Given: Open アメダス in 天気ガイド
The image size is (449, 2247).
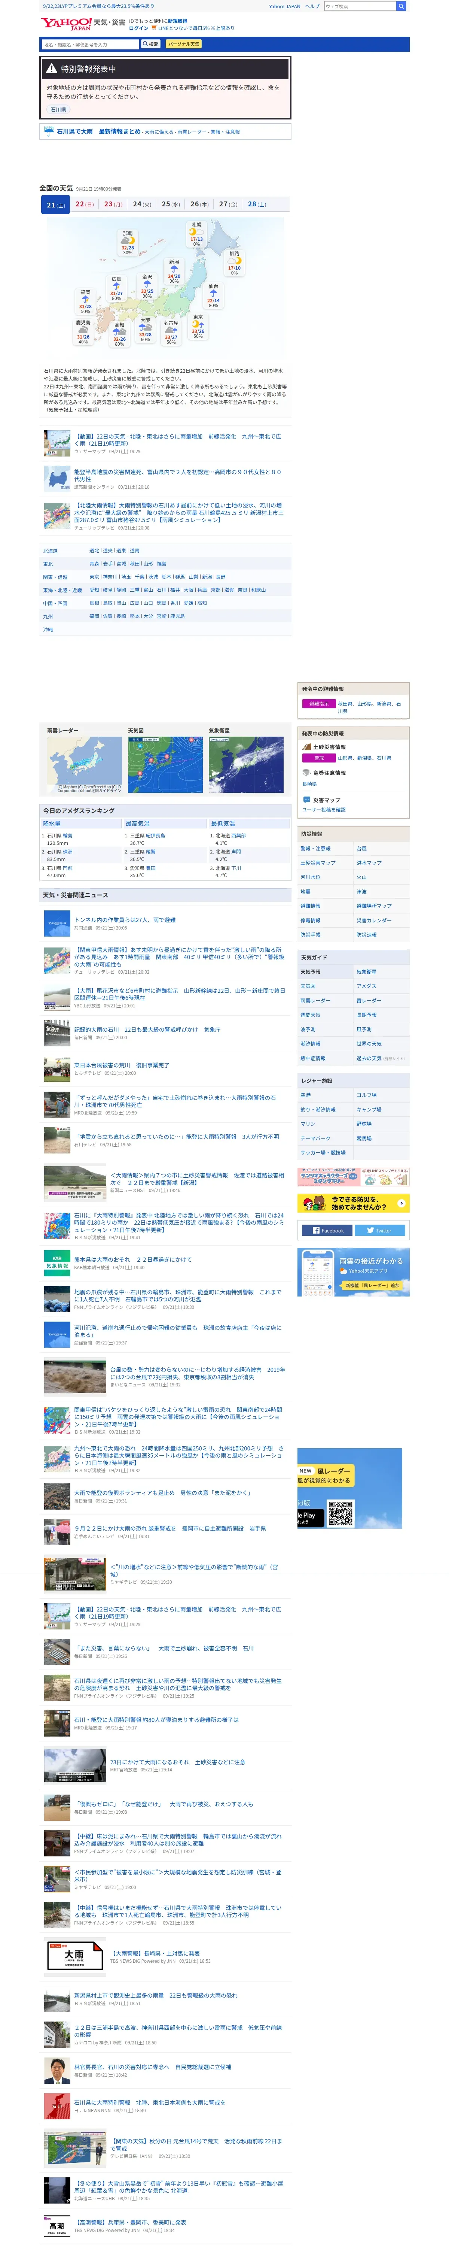Looking at the screenshot, I should 366,986.
